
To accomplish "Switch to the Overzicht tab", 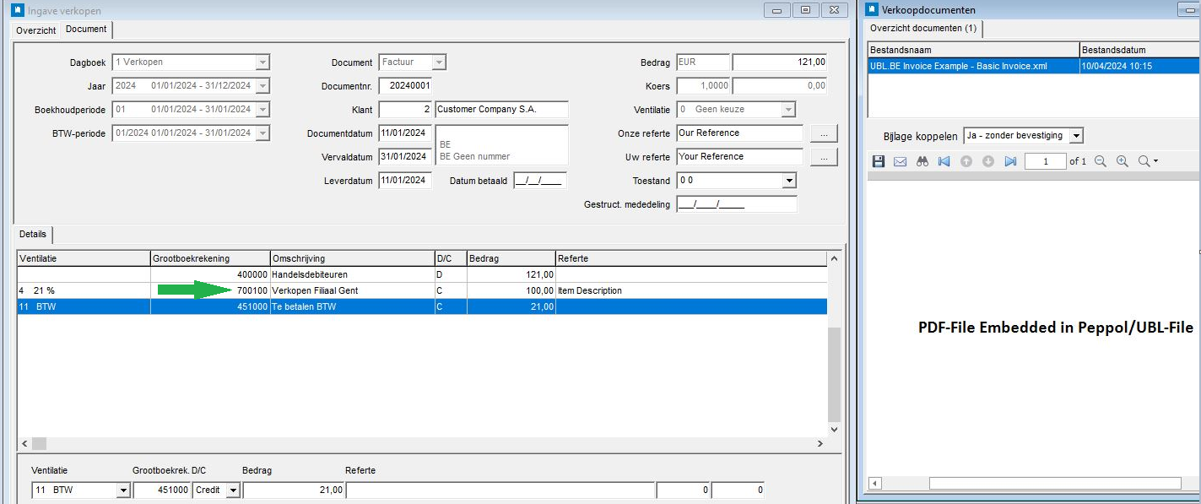I will [36, 30].
